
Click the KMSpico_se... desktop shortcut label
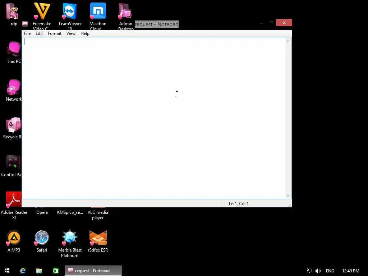click(x=70, y=212)
